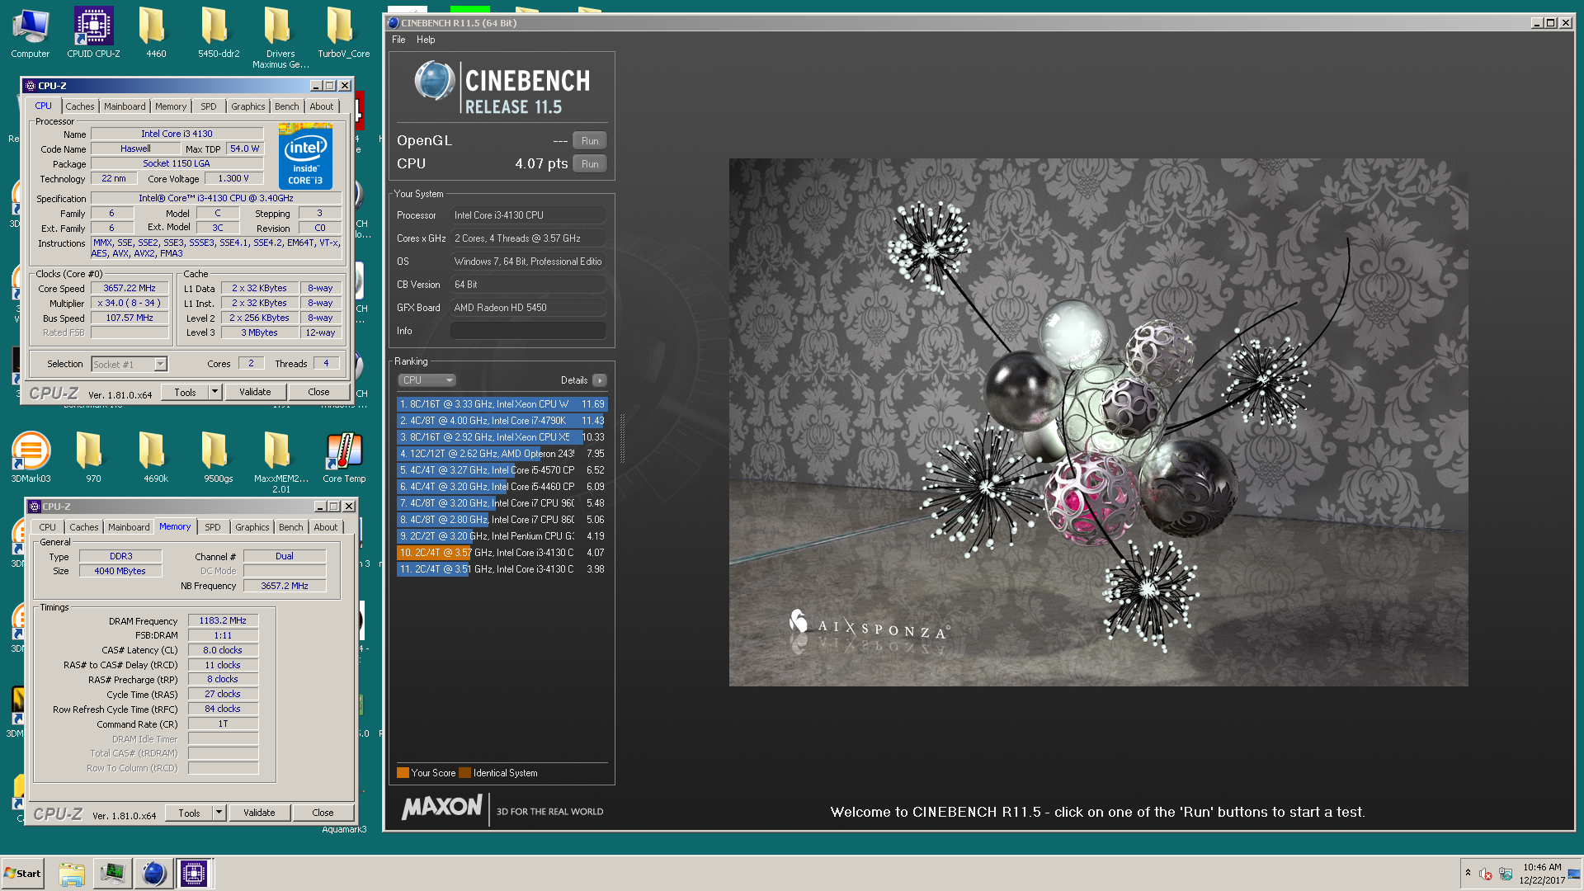
Task: Select ranking row 1 Xeon 11.69
Action: coord(502,404)
